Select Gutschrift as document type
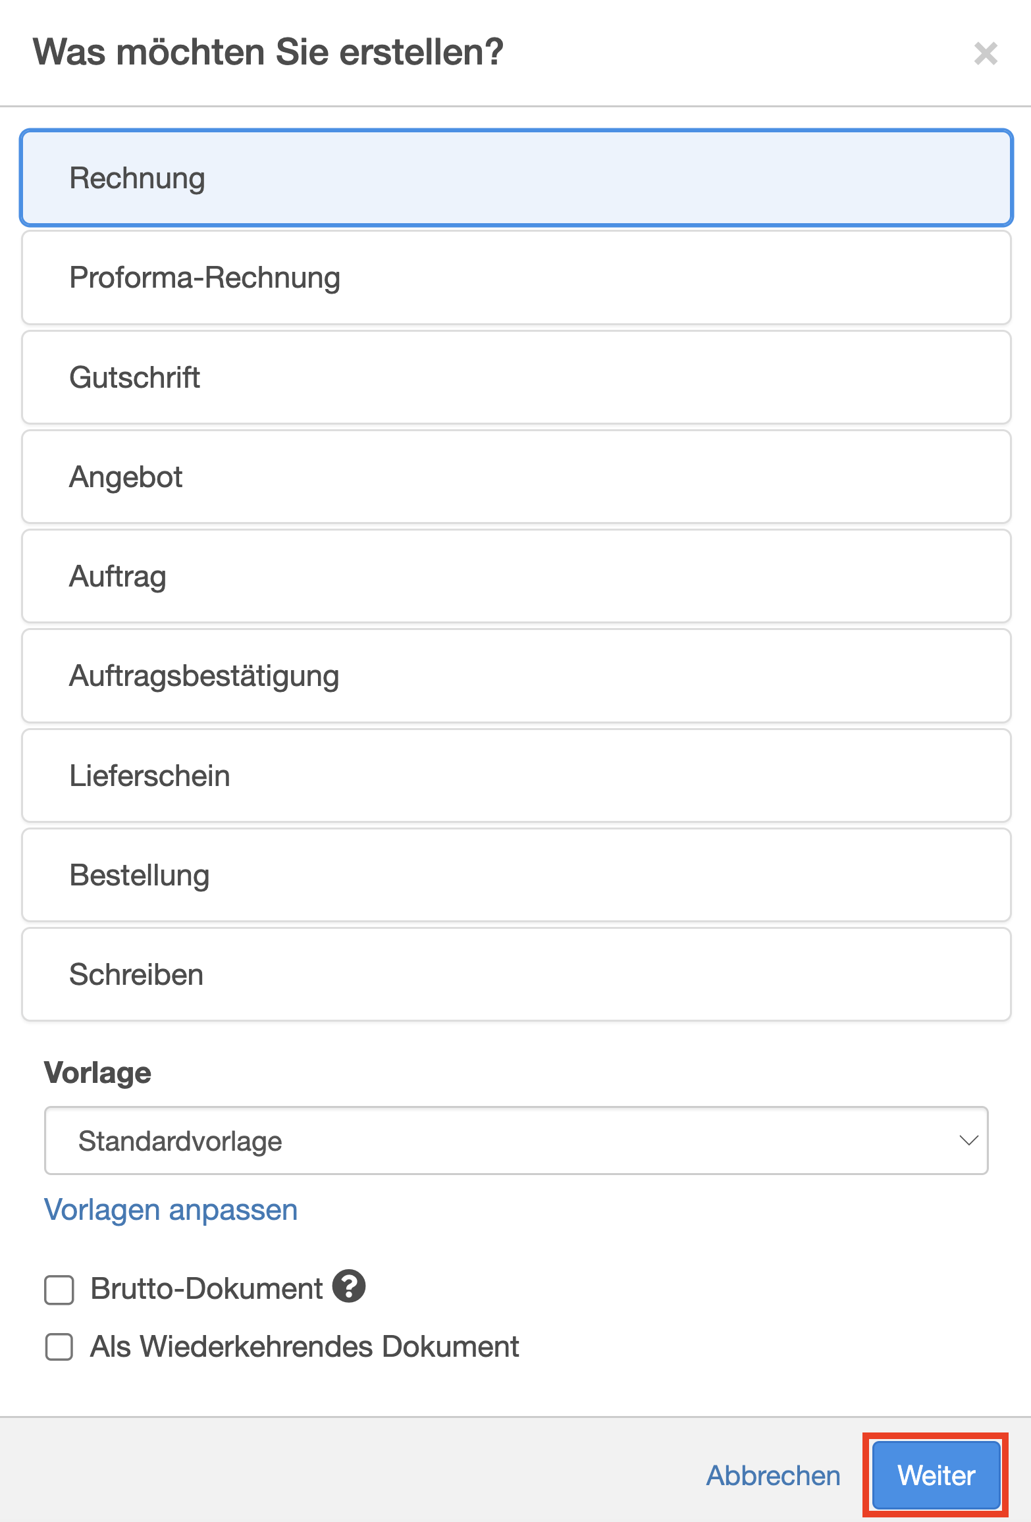The image size is (1031, 1522). pyautogui.click(x=515, y=377)
